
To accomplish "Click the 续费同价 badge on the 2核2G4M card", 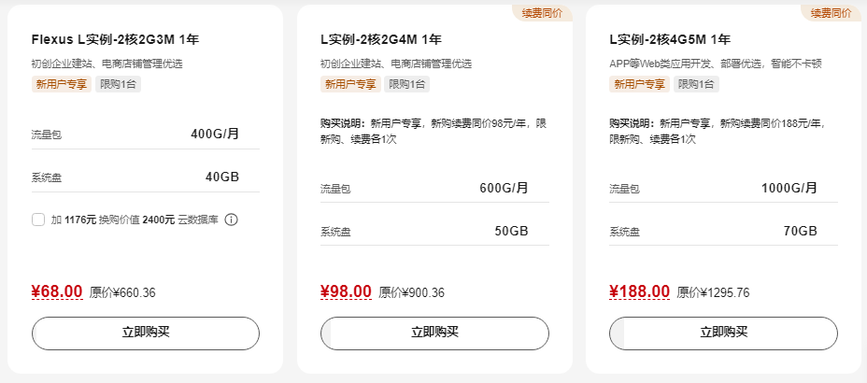I will pyautogui.click(x=543, y=13).
